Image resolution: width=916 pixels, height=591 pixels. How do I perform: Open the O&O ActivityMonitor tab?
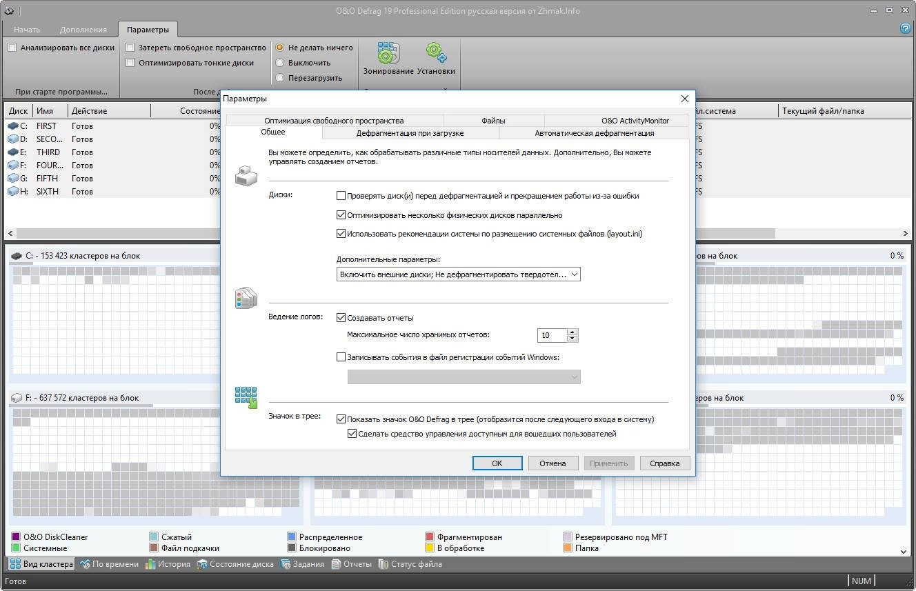click(x=635, y=121)
